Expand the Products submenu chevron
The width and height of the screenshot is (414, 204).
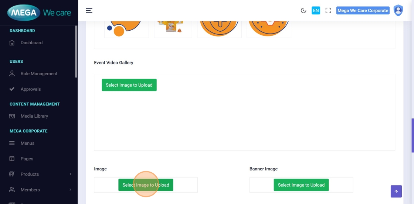pos(70,174)
